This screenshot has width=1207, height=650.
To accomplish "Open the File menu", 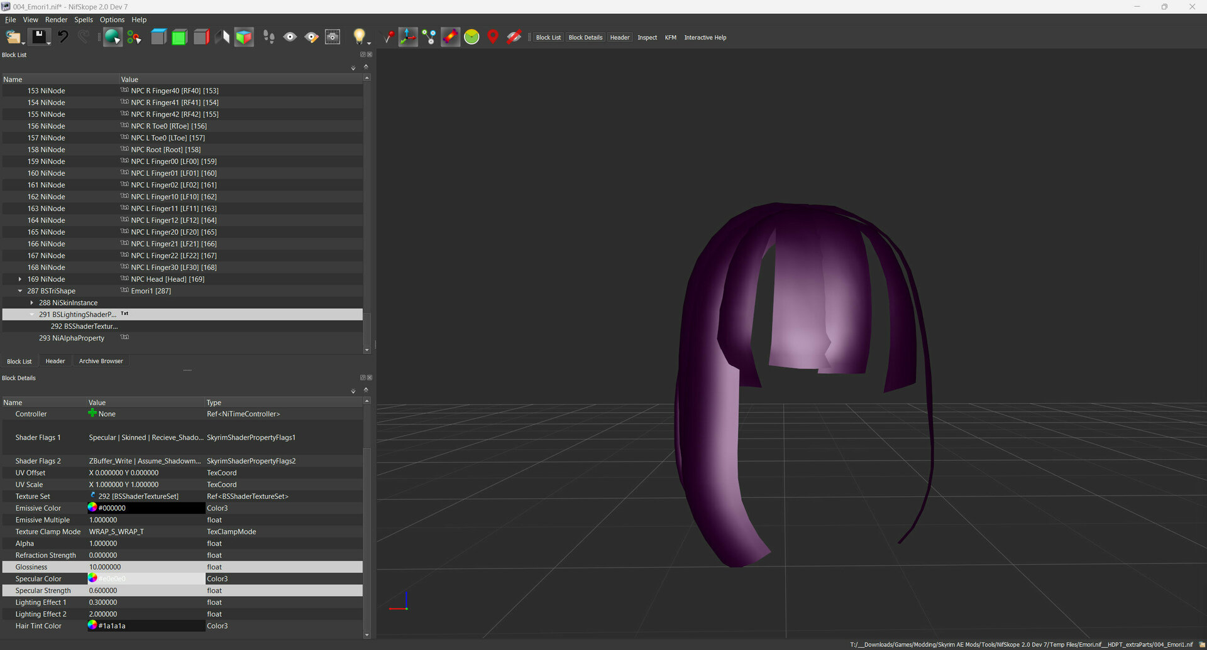I will pos(11,19).
